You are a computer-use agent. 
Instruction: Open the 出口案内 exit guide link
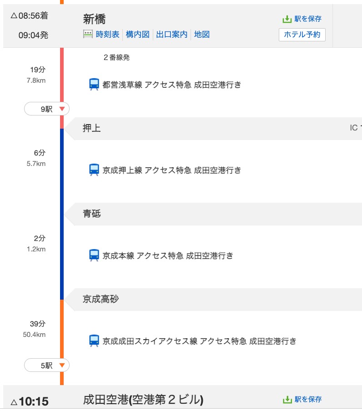(x=172, y=35)
